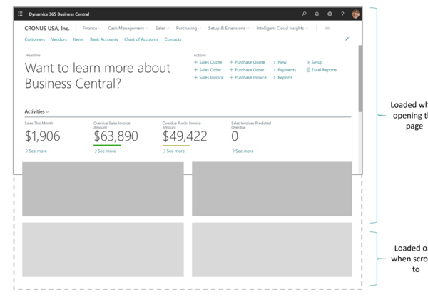This screenshot has width=428, height=300.
Task: Create a new Purchase Order
Action: tap(247, 70)
